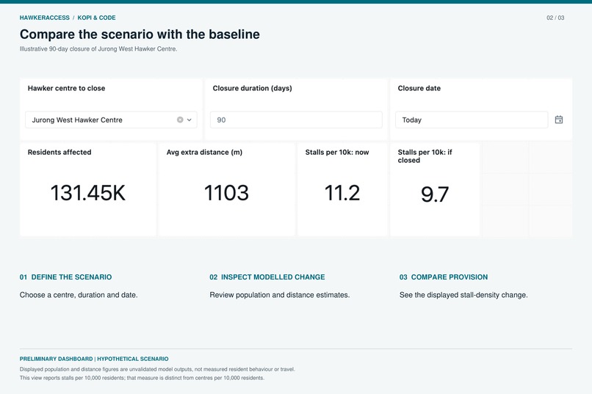The height and width of the screenshot is (394, 592).
Task: Click the Closure date label
Action: click(x=419, y=88)
